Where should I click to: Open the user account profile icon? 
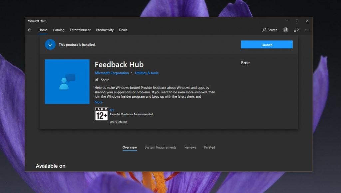[286, 30]
